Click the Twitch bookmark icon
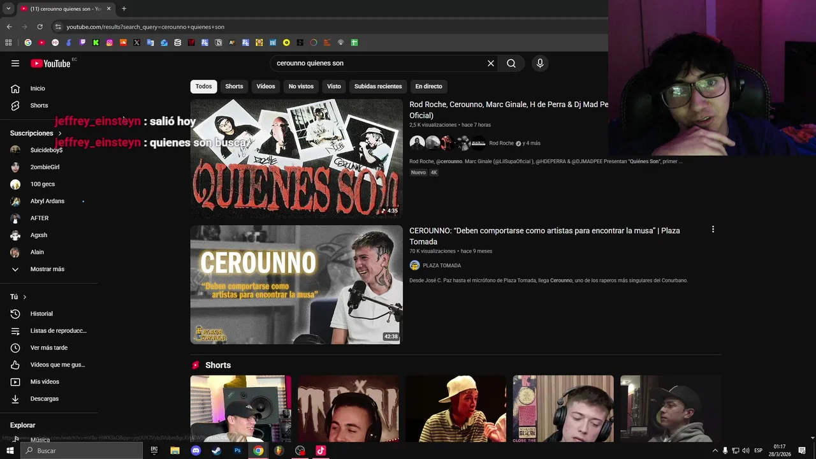This screenshot has height=459, width=816. (x=82, y=43)
